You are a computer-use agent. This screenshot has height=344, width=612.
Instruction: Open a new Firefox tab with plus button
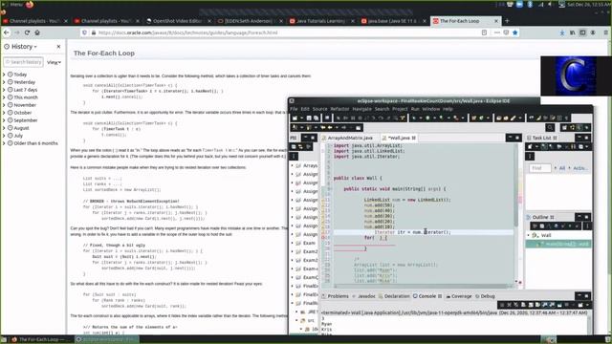point(507,21)
